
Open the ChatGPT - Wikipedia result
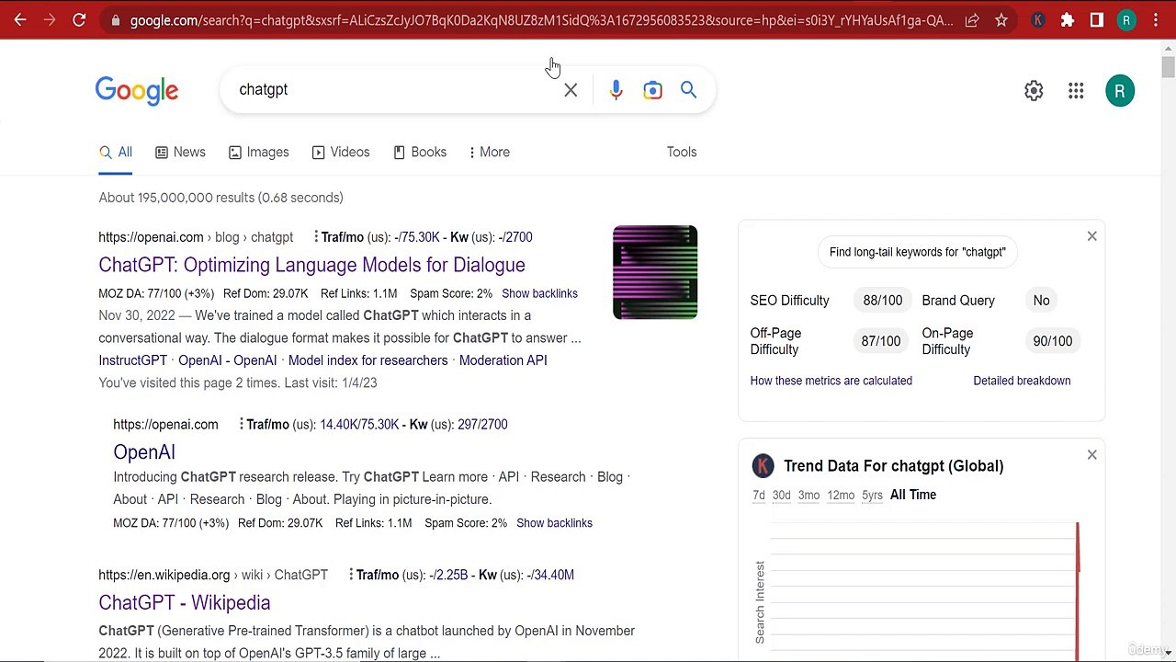click(185, 602)
